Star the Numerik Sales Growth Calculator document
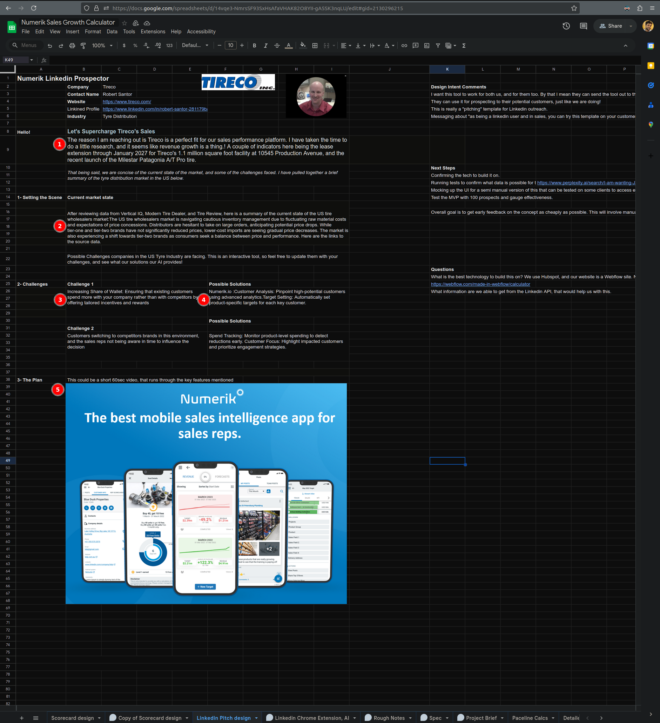 click(124, 23)
